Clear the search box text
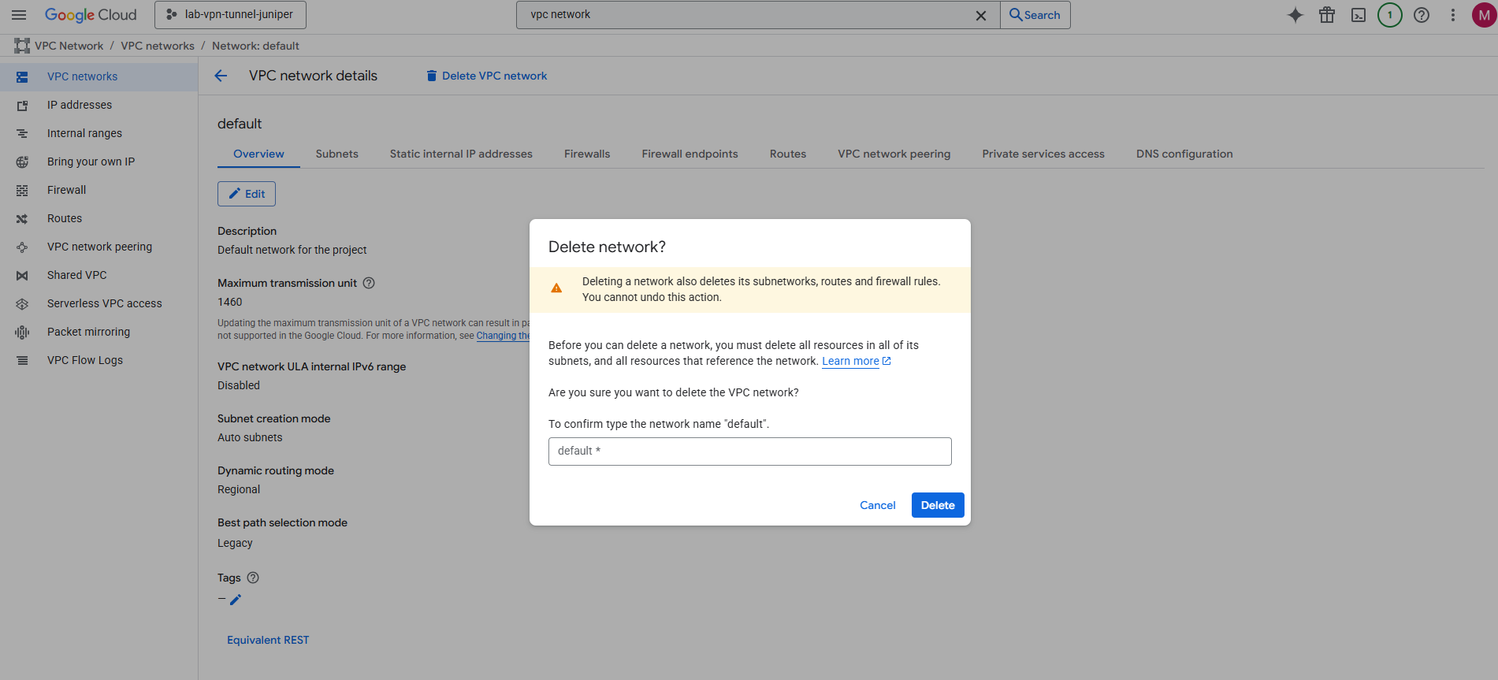 (981, 15)
